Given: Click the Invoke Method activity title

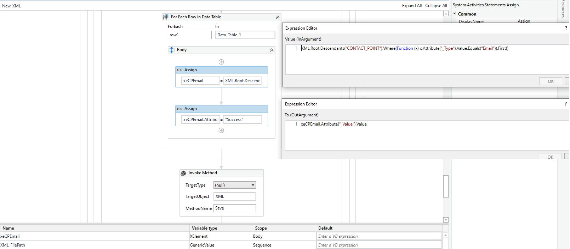Looking at the screenshot, I should [203, 173].
